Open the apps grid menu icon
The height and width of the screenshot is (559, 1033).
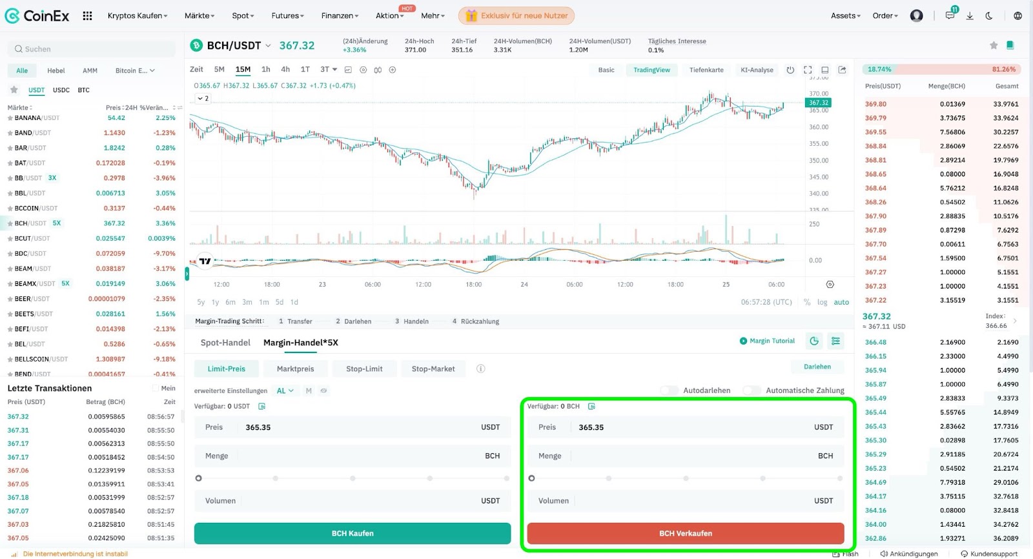87,15
